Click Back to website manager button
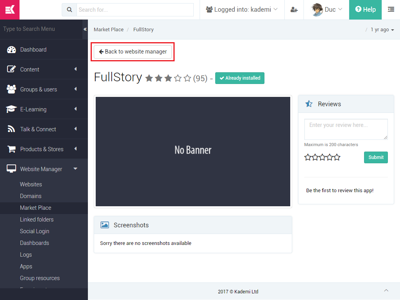The width and height of the screenshot is (400, 300). pos(133,52)
